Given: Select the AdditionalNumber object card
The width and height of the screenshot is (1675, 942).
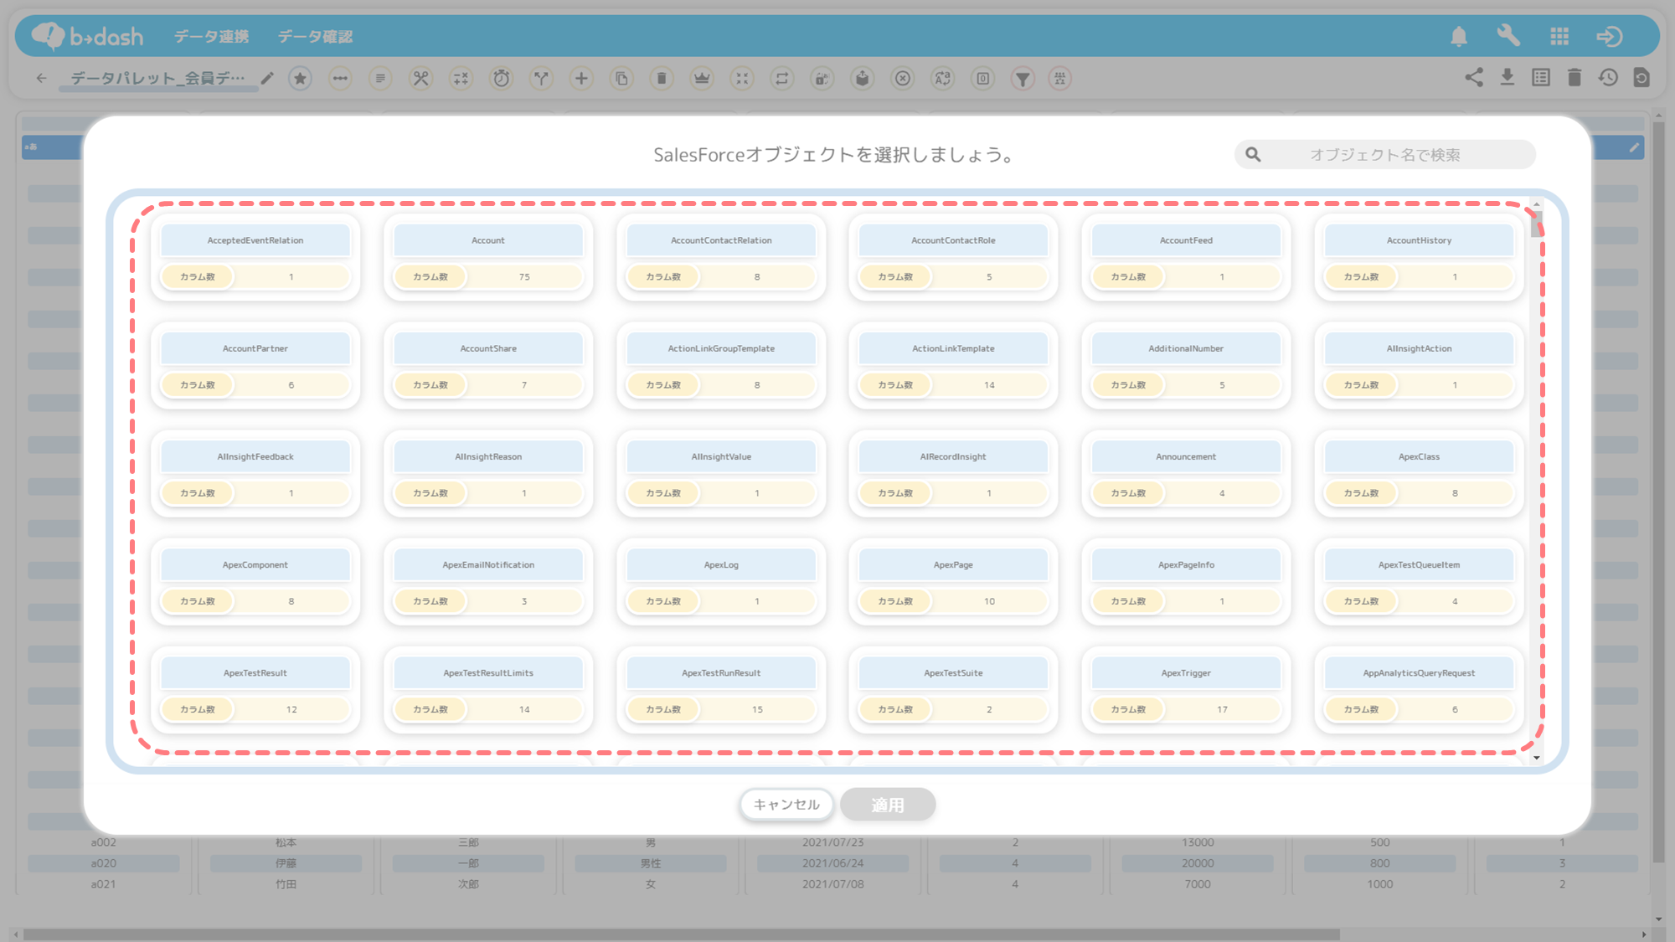Looking at the screenshot, I should pos(1186,365).
